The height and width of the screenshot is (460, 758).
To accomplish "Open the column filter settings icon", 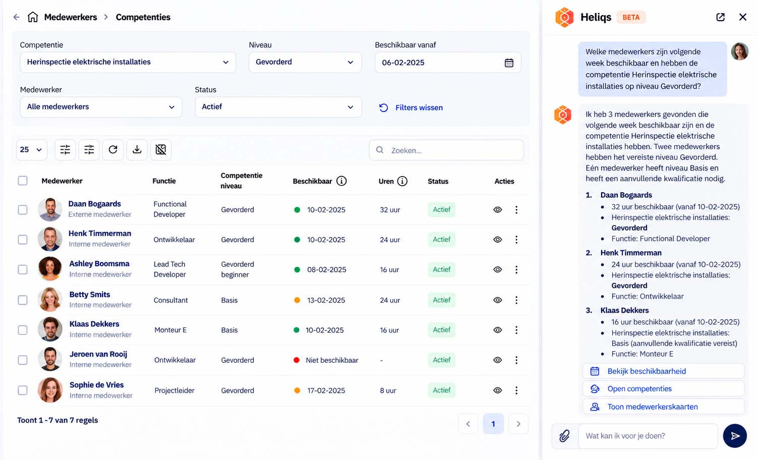I will tap(65, 150).
